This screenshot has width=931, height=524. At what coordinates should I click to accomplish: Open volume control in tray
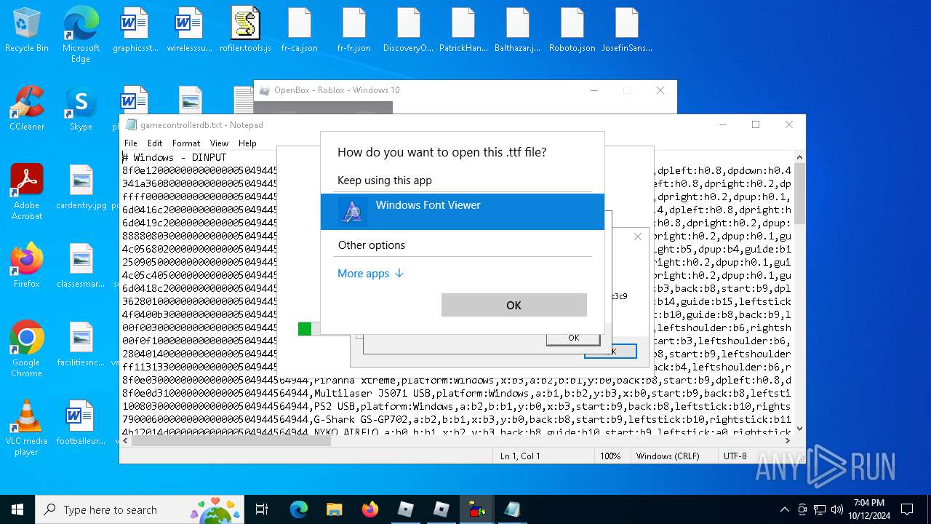[x=837, y=509]
